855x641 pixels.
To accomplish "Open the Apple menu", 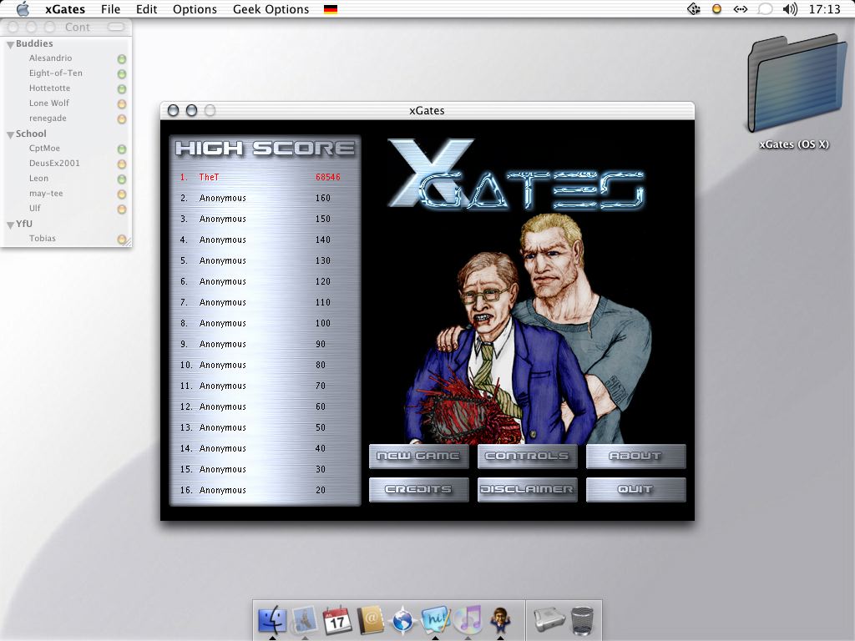I will tap(23, 9).
